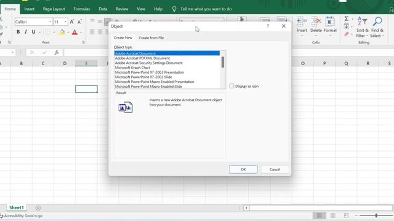Click the Insert Function fx icon
Image resolution: width=394 pixels, height=221 pixels.
(57, 52)
